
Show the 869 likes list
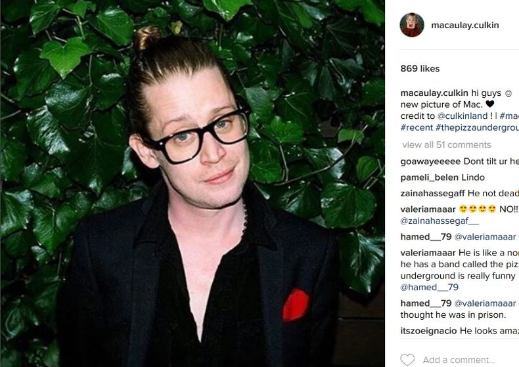[x=420, y=68]
